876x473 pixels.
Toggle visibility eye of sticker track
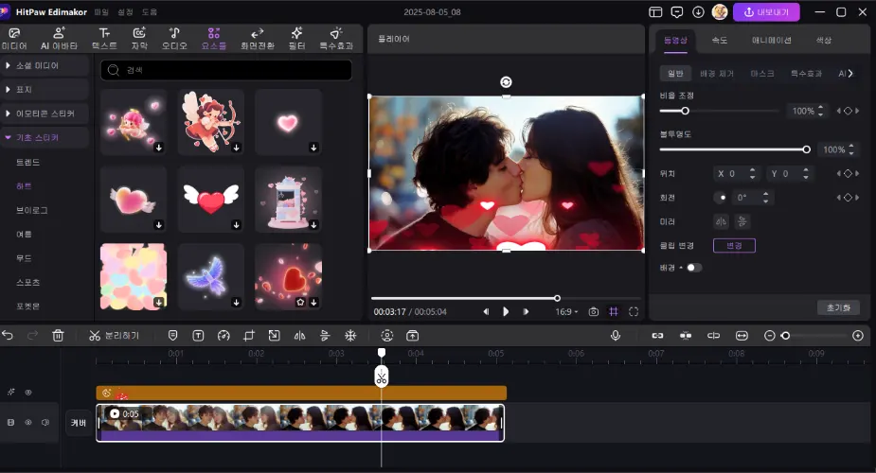coord(27,393)
